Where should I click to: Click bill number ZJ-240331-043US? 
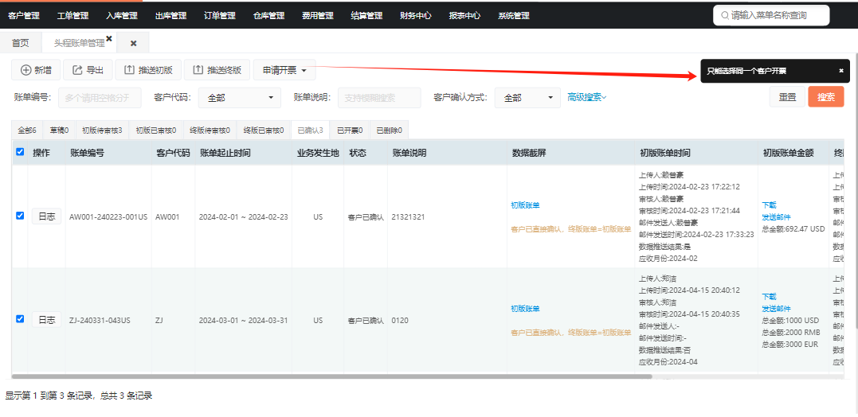click(x=100, y=320)
